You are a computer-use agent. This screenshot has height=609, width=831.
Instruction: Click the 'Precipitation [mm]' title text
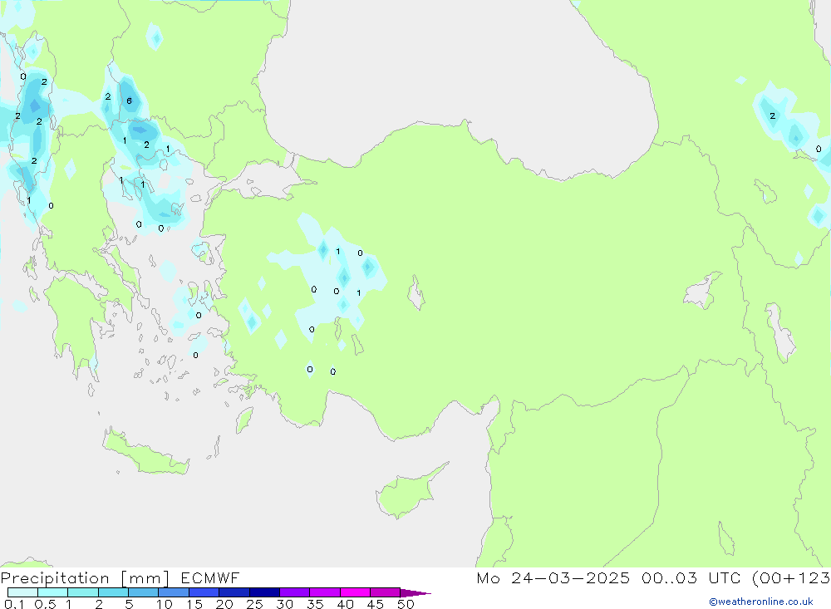point(85,578)
